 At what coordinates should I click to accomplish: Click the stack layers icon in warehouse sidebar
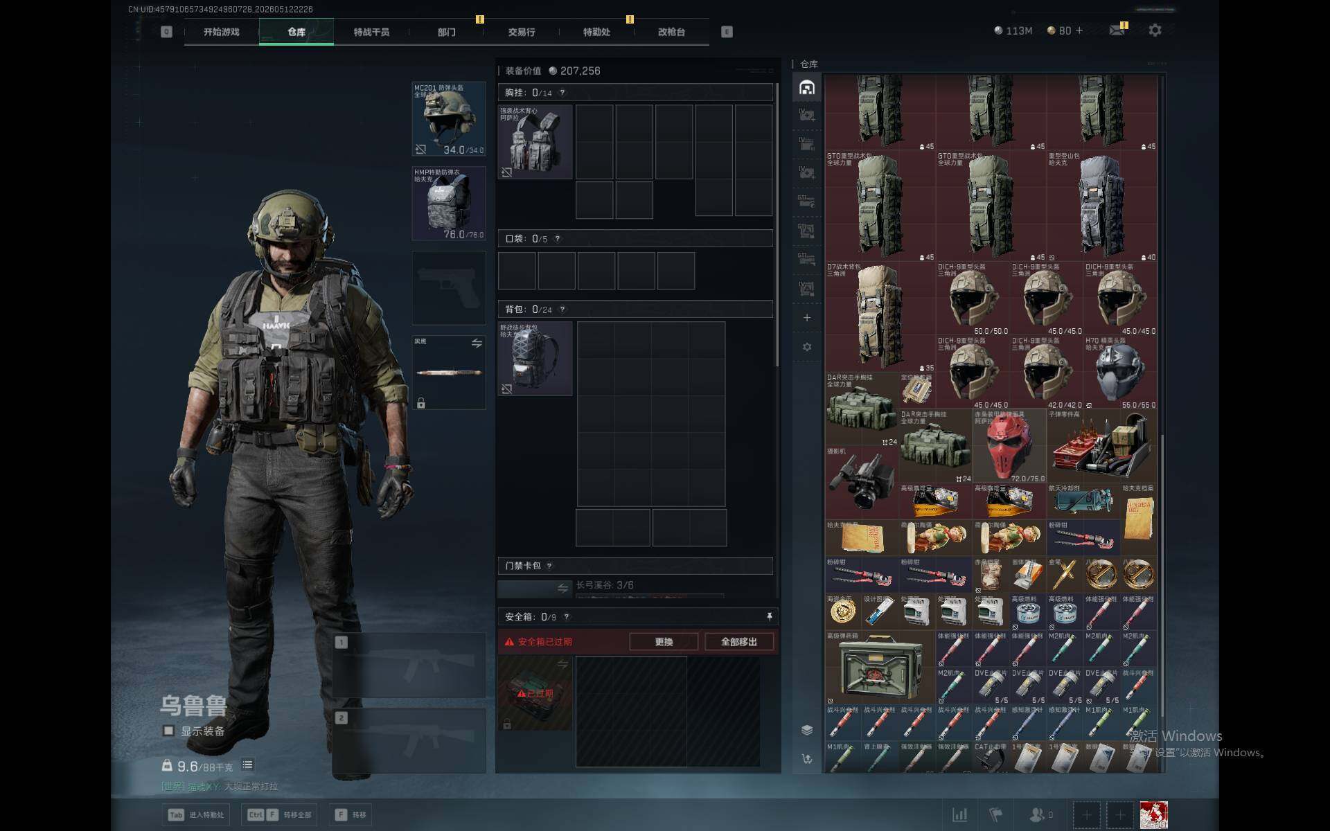[x=807, y=730]
